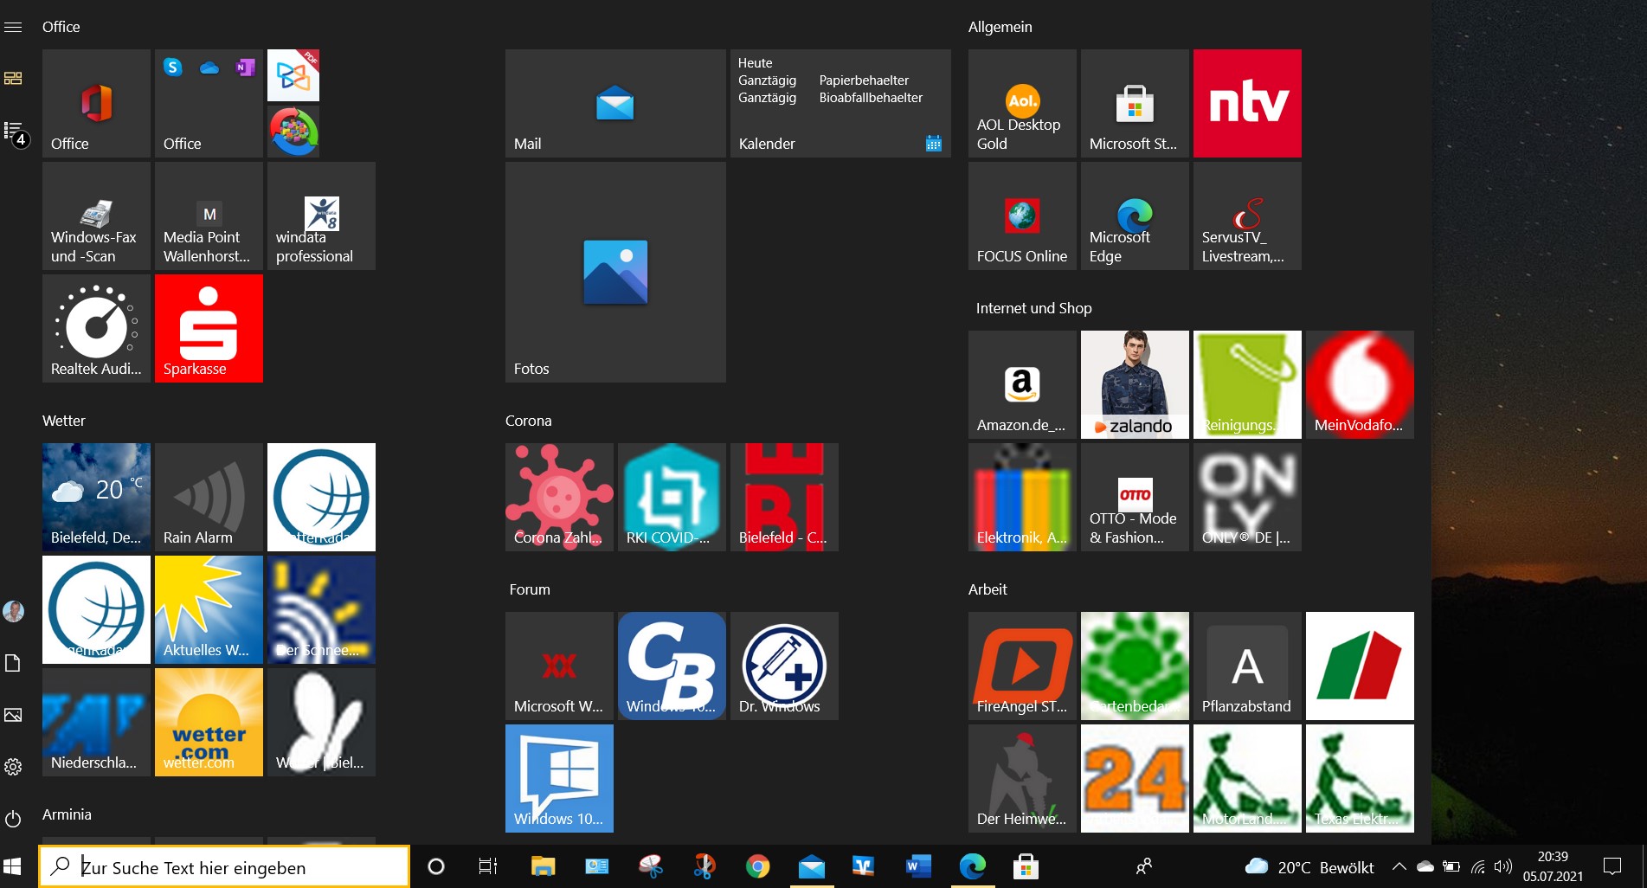The image size is (1647, 888).
Task: Click the taskbar search text field
Action: 224,866
